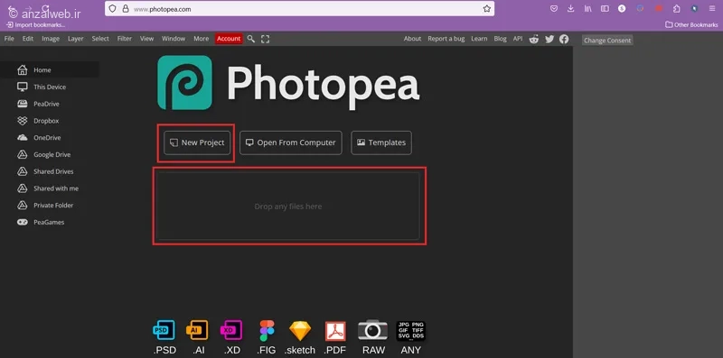Click the RAW camera format icon
723x358 pixels.
tap(373, 330)
